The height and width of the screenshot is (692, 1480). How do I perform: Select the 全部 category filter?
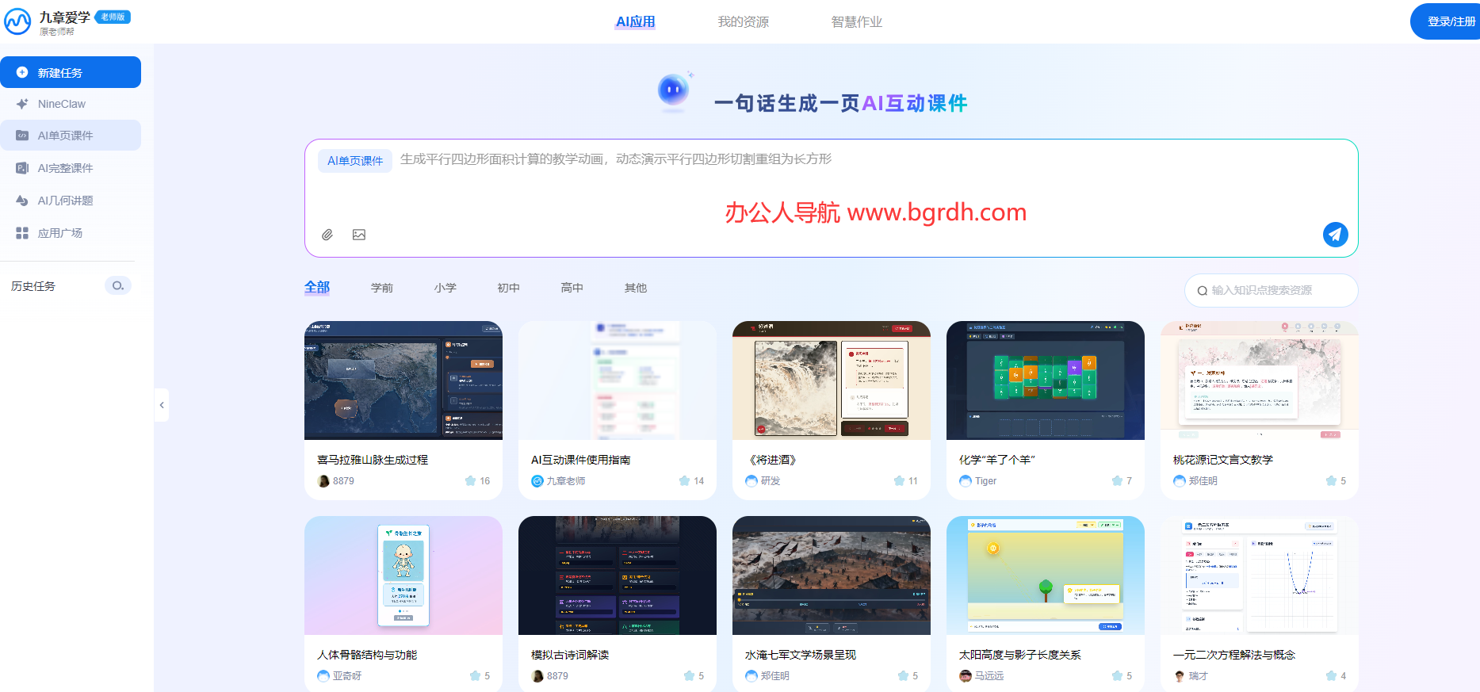click(317, 287)
